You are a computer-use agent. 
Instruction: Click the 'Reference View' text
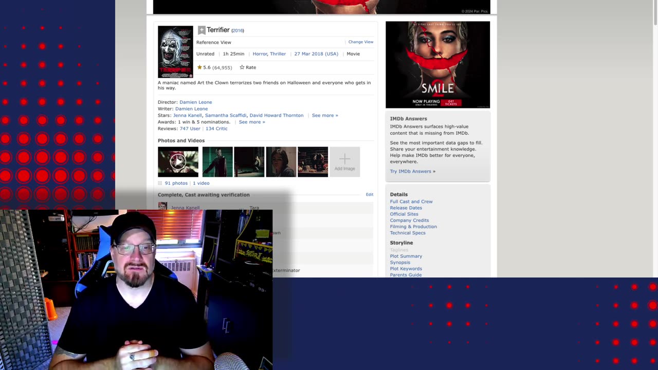[213, 43]
